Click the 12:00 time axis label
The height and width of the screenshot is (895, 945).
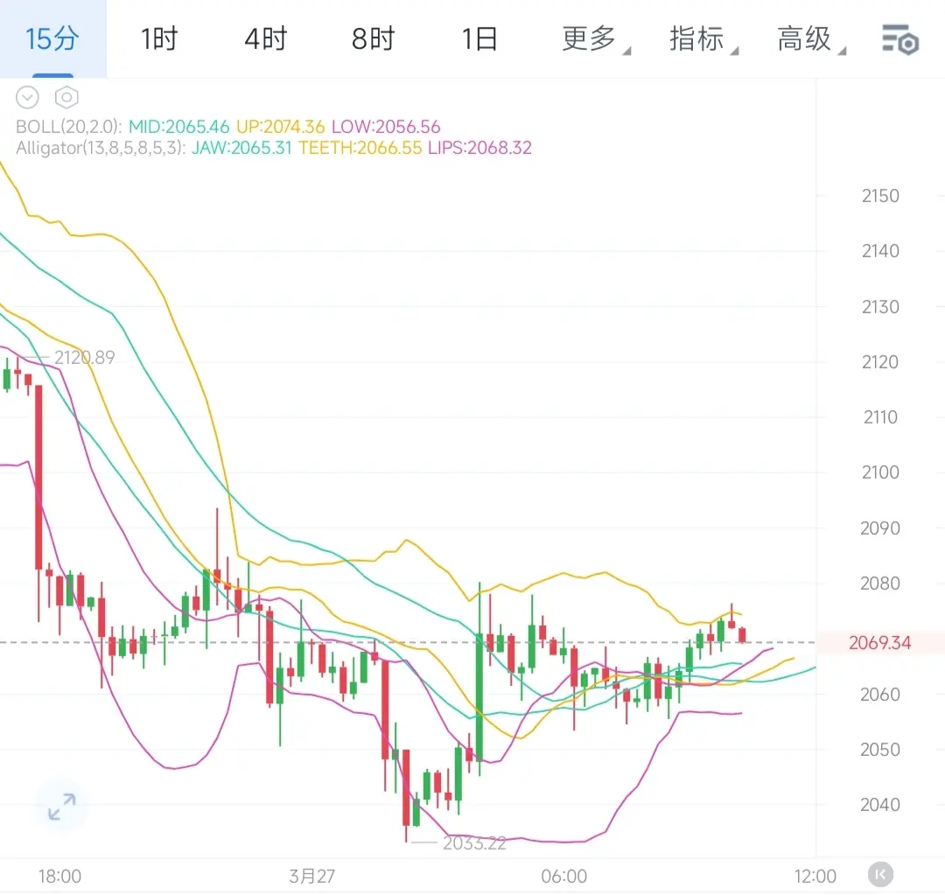tap(815, 876)
